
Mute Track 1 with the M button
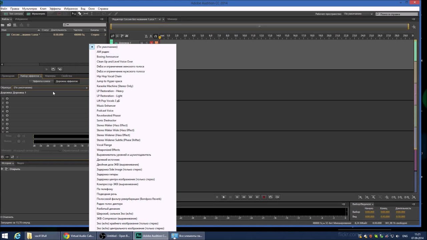(x=142, y=43)
